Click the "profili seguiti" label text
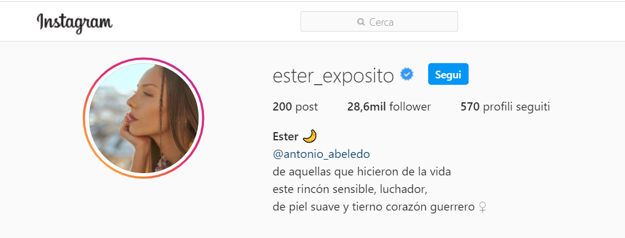 click(x=517, y=106)
